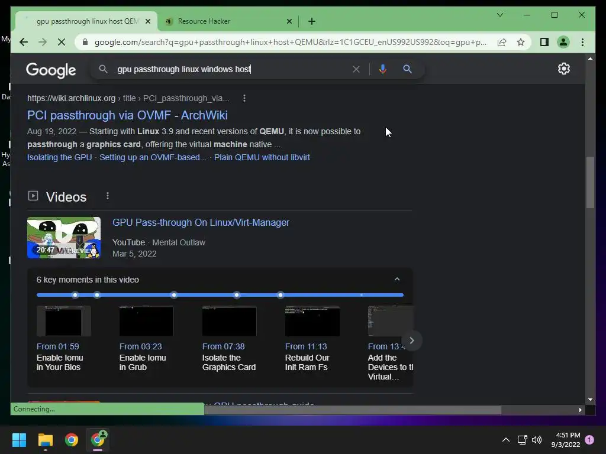Jump to the 01:59 marker on the timeline
Viewport: 606px width, 454px height.
pyautogui.click(x=75, y=295)
